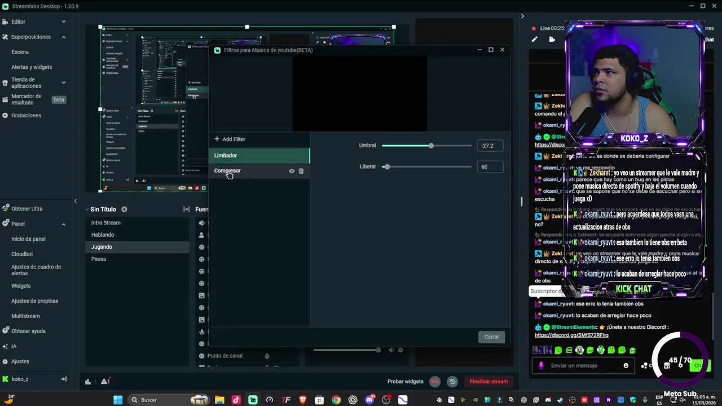Open the emoji picker in chat input
Screen dimensions: 722x406
point(626,365)
